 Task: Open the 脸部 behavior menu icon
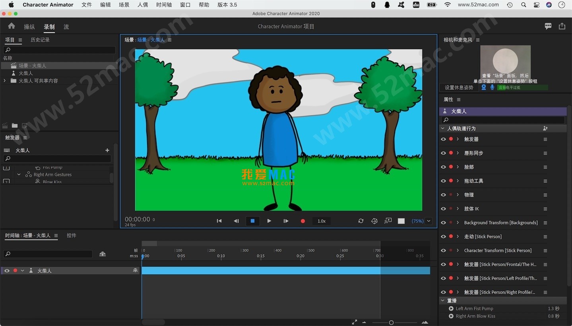545,167
